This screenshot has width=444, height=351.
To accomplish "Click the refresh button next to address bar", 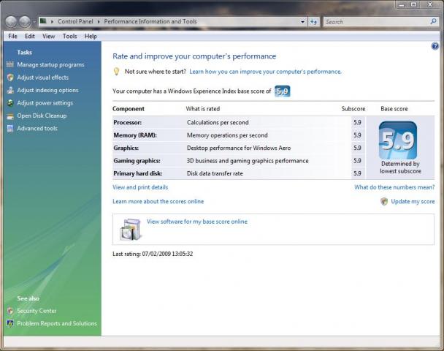I will click(x=313, y=22).
